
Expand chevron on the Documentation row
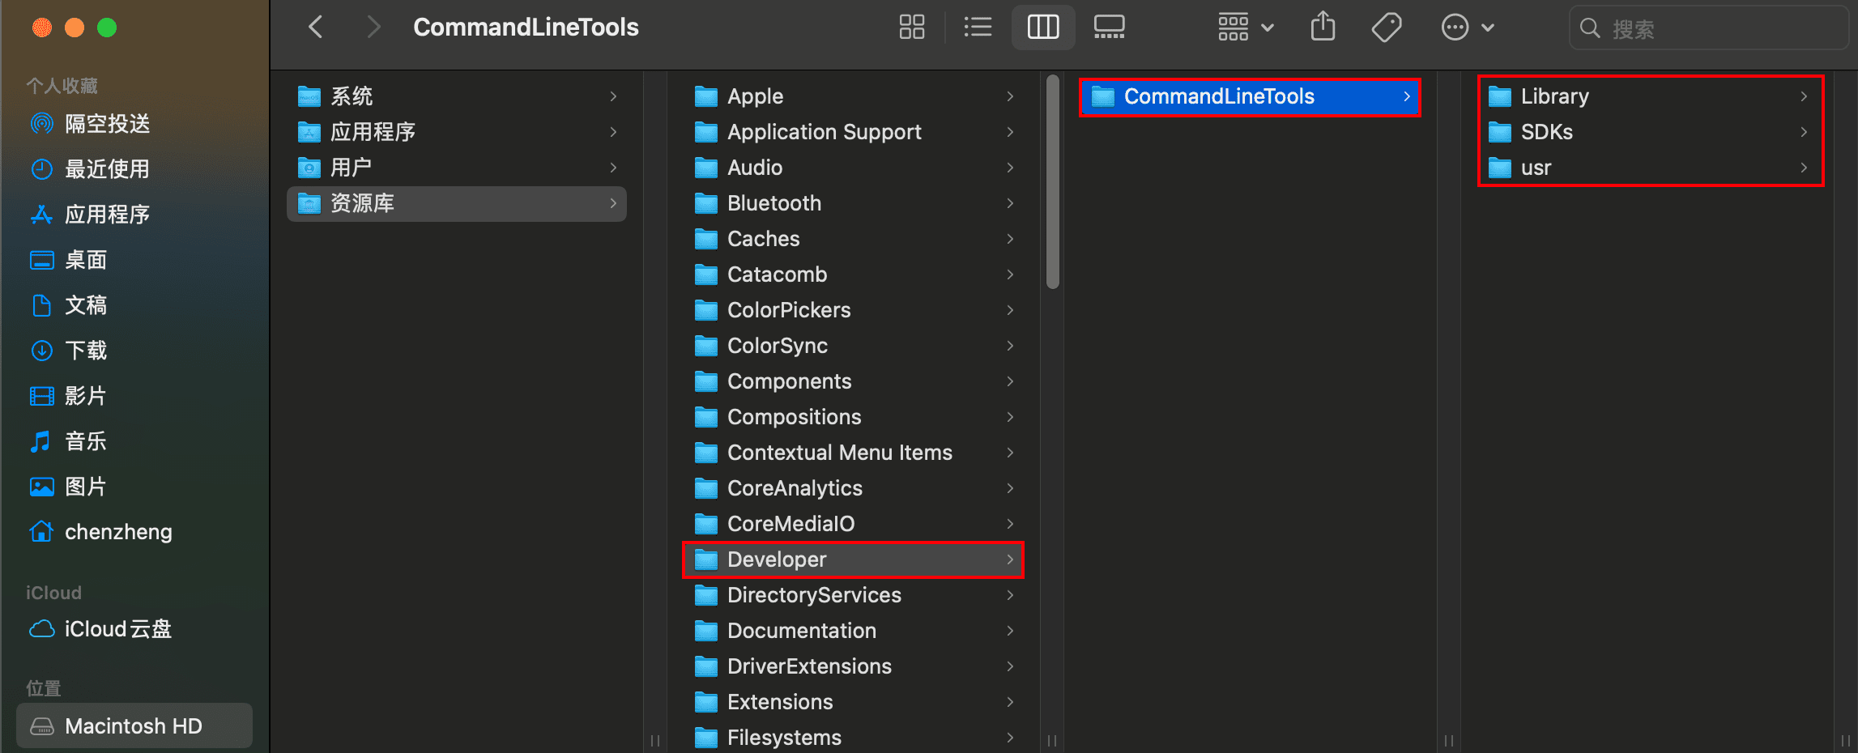(x=1010, y=631)
